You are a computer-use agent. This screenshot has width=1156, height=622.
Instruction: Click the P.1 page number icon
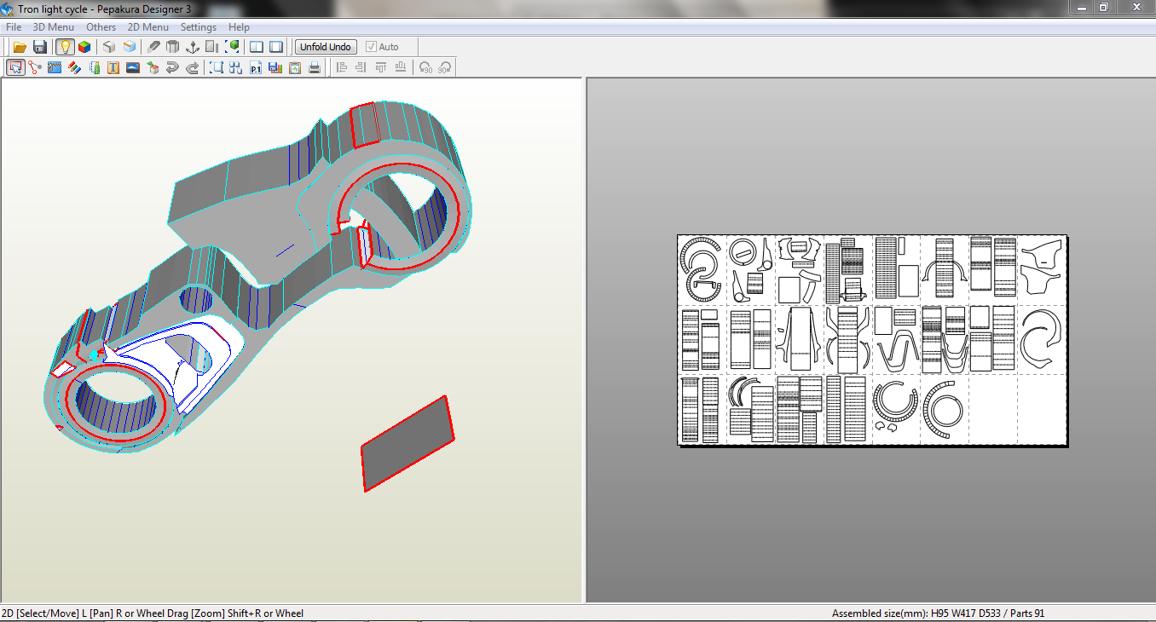click(256, 67)
